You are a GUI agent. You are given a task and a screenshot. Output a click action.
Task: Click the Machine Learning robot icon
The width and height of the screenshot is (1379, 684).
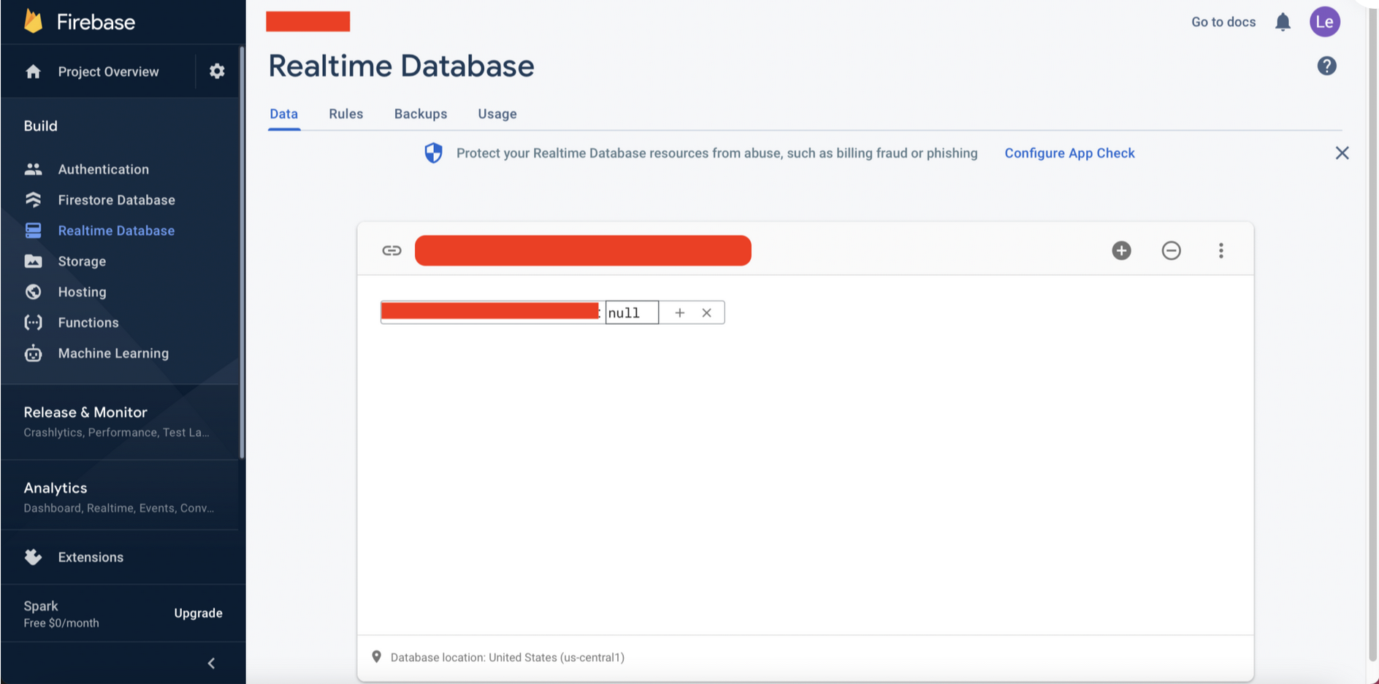pyautogui.click(x=33, y=353)
